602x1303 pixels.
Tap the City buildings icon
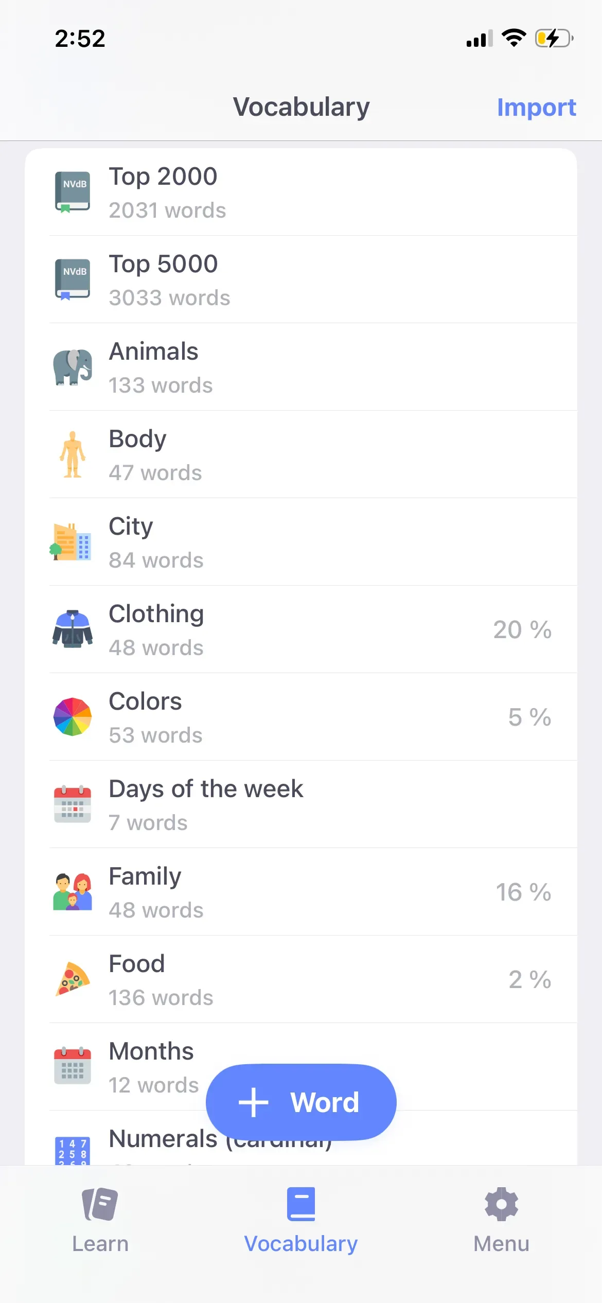click(x=73, y=542)
